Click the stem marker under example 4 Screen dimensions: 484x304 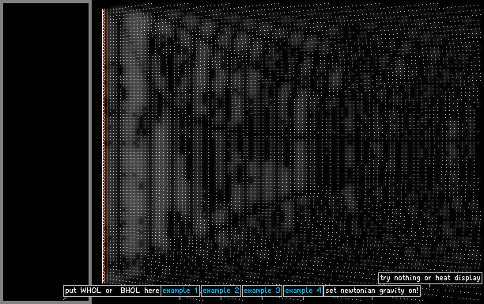pyautogui.click(x=303, y=298)
